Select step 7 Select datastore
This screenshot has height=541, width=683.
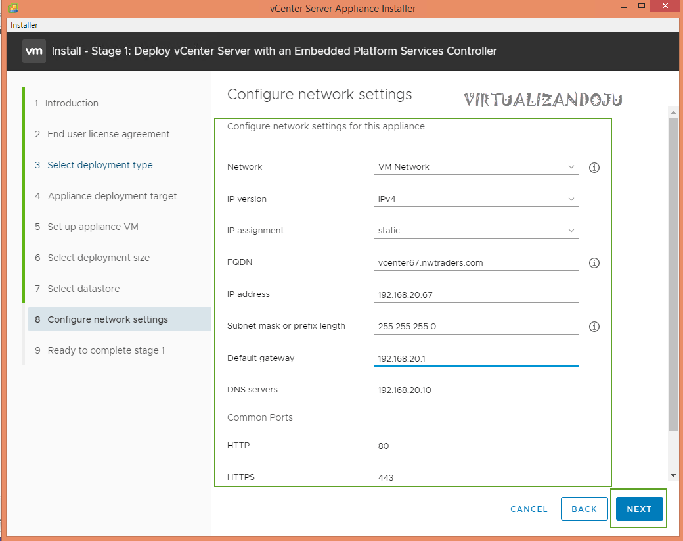83,289
